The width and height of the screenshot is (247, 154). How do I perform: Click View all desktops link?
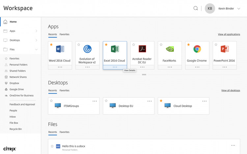point(231,90)
